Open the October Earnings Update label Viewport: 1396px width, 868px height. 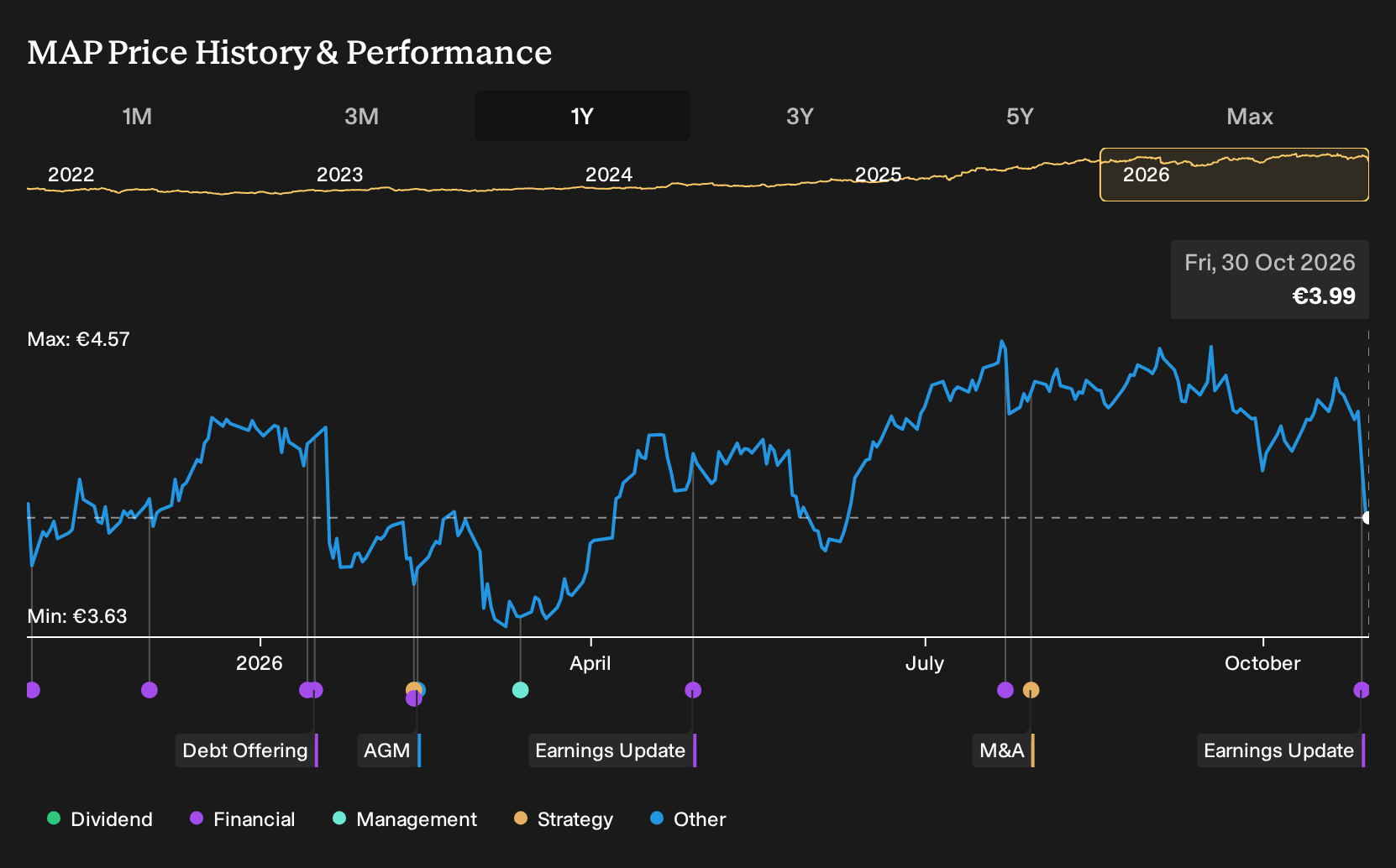pyautogui.click(x=1279, y=750)
